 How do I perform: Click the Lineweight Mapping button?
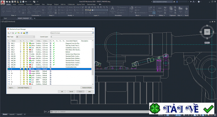[x=24, y=88]
